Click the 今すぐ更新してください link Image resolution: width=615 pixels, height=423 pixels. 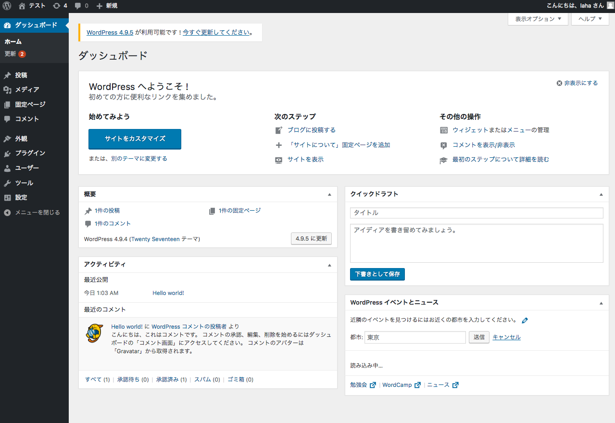216,33
